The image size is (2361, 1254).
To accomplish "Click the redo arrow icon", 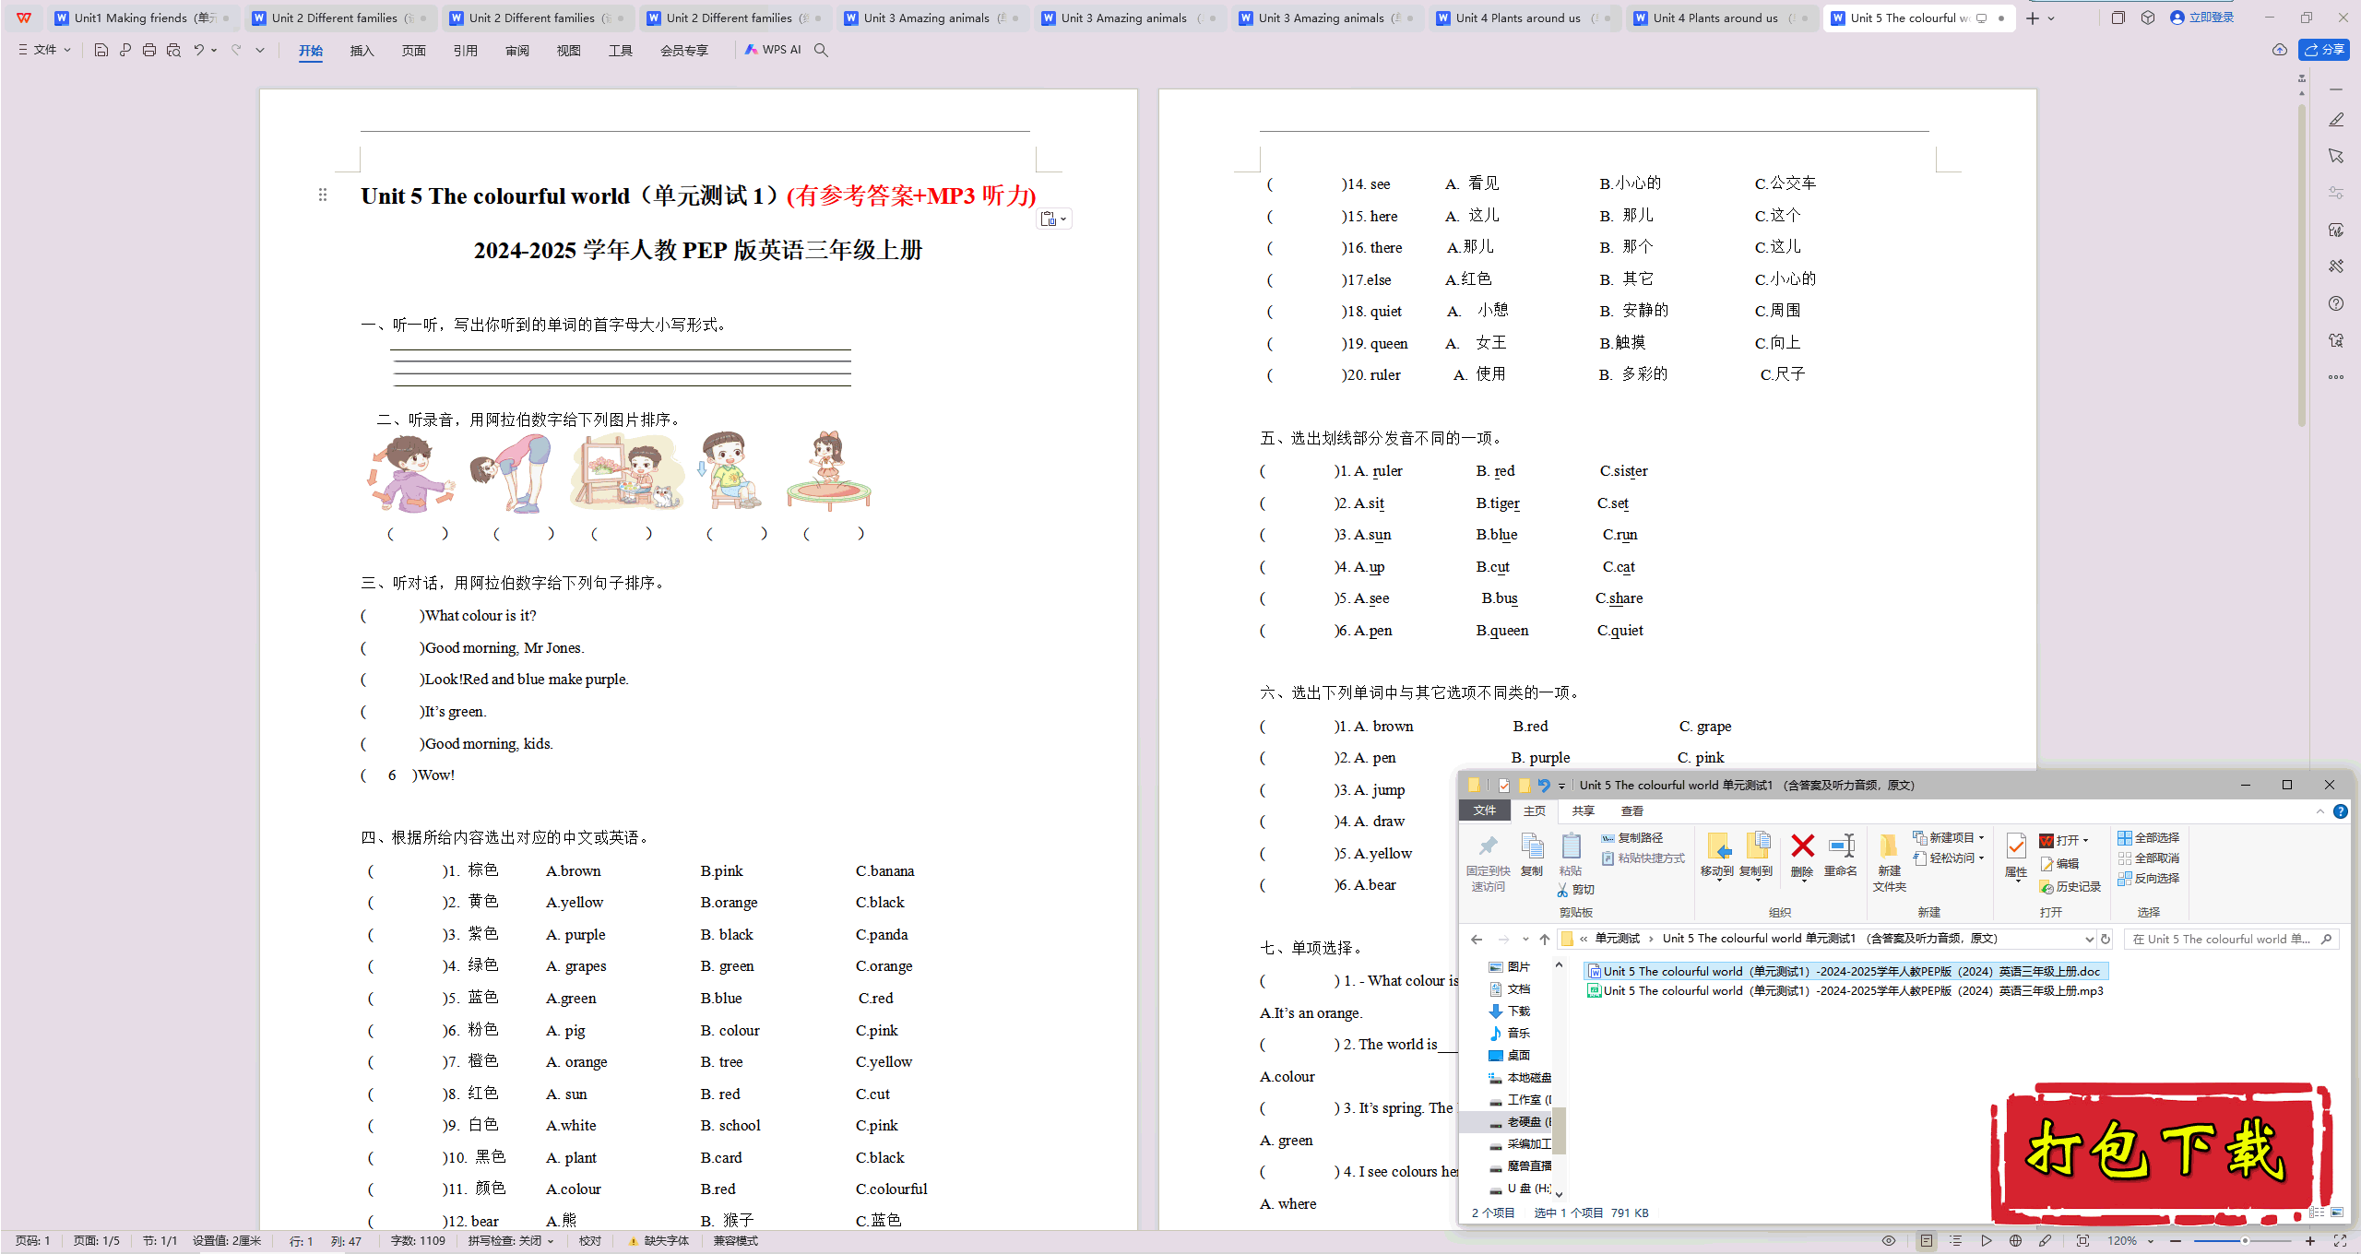I will coord(236,50).
